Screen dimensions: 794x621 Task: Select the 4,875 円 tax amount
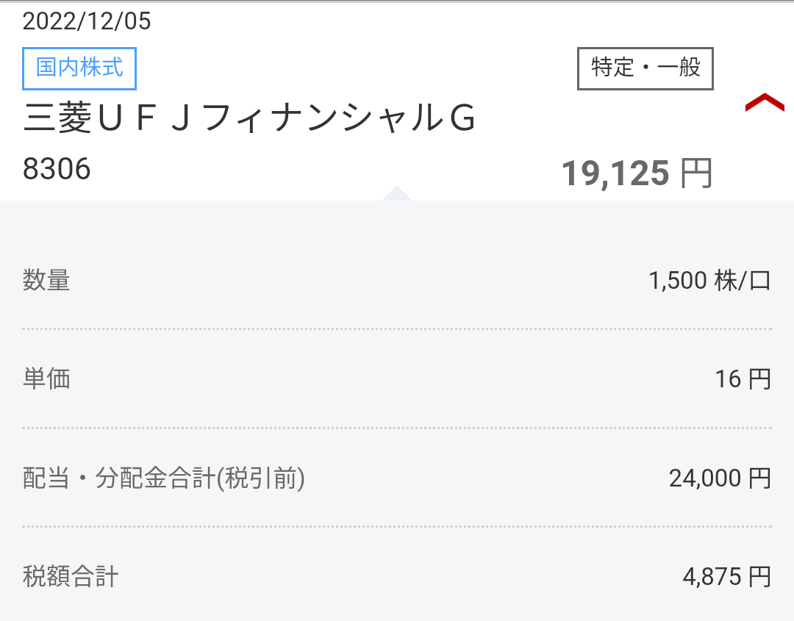[x=726, y=577]
